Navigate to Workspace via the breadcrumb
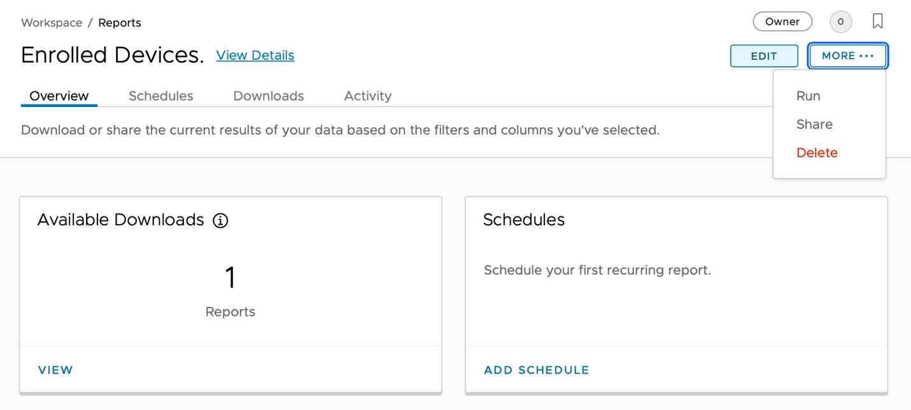 point(52,22)
